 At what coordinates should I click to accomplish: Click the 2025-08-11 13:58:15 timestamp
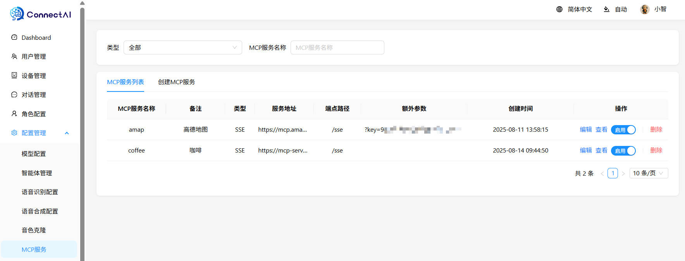520,130
